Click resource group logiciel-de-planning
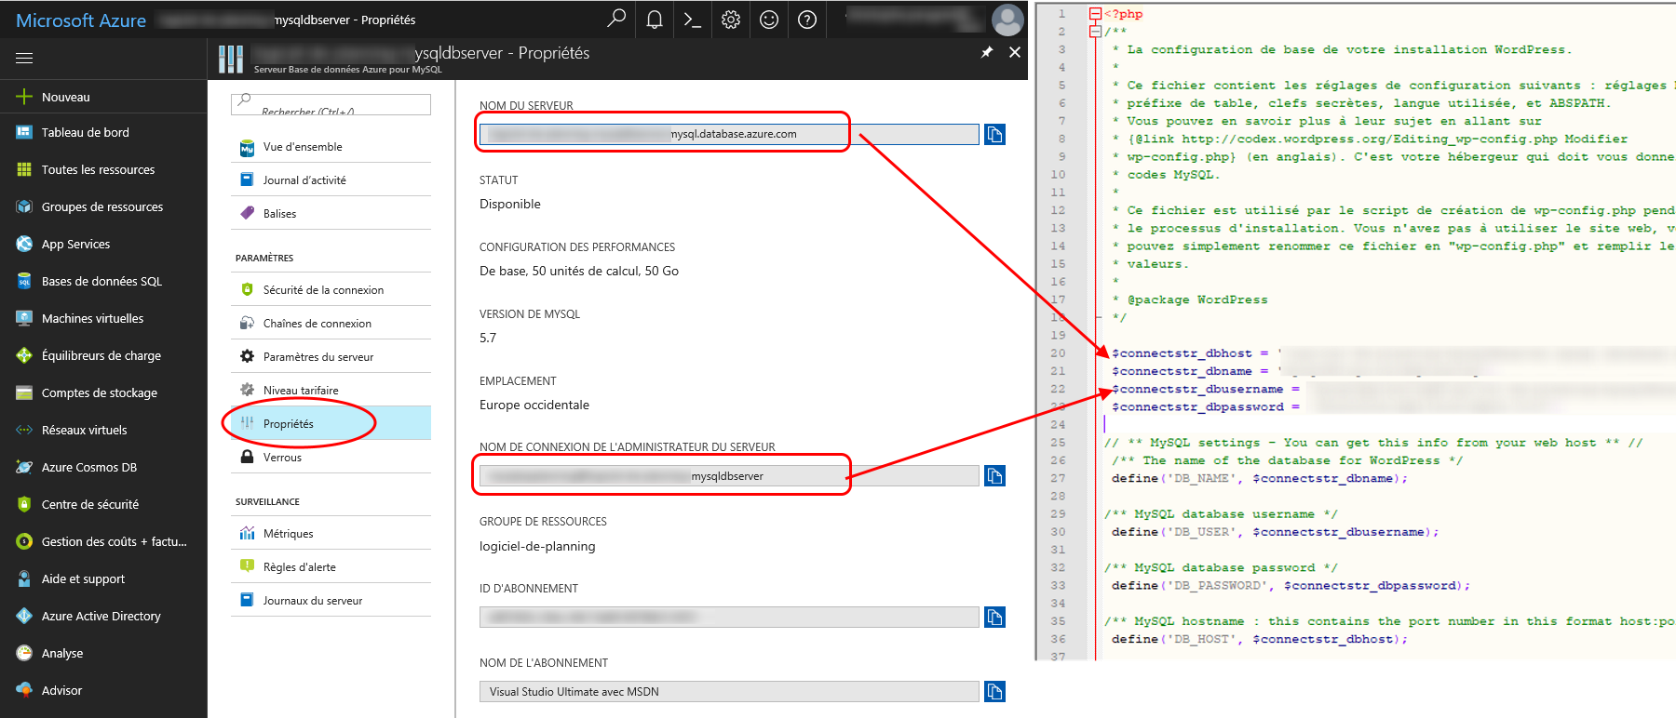This screenshot has width=1676, height=718. (x=537, y=547)
